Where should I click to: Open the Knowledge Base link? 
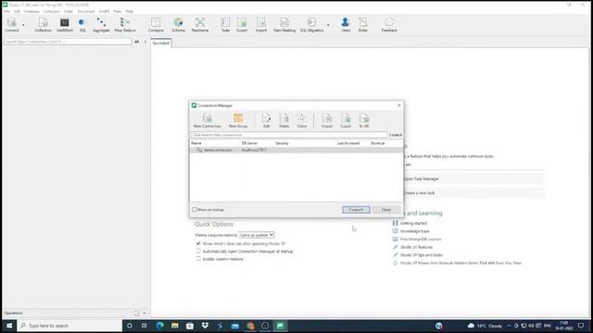click(x=414, y=231)
